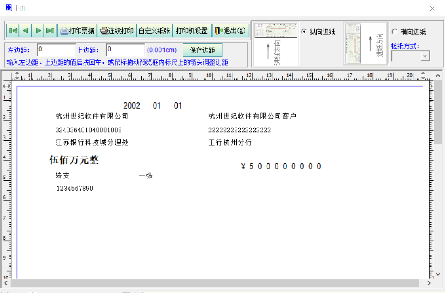Jump to the last page button
The width and height of the screenshot is (445, 293).
(50, 31)
